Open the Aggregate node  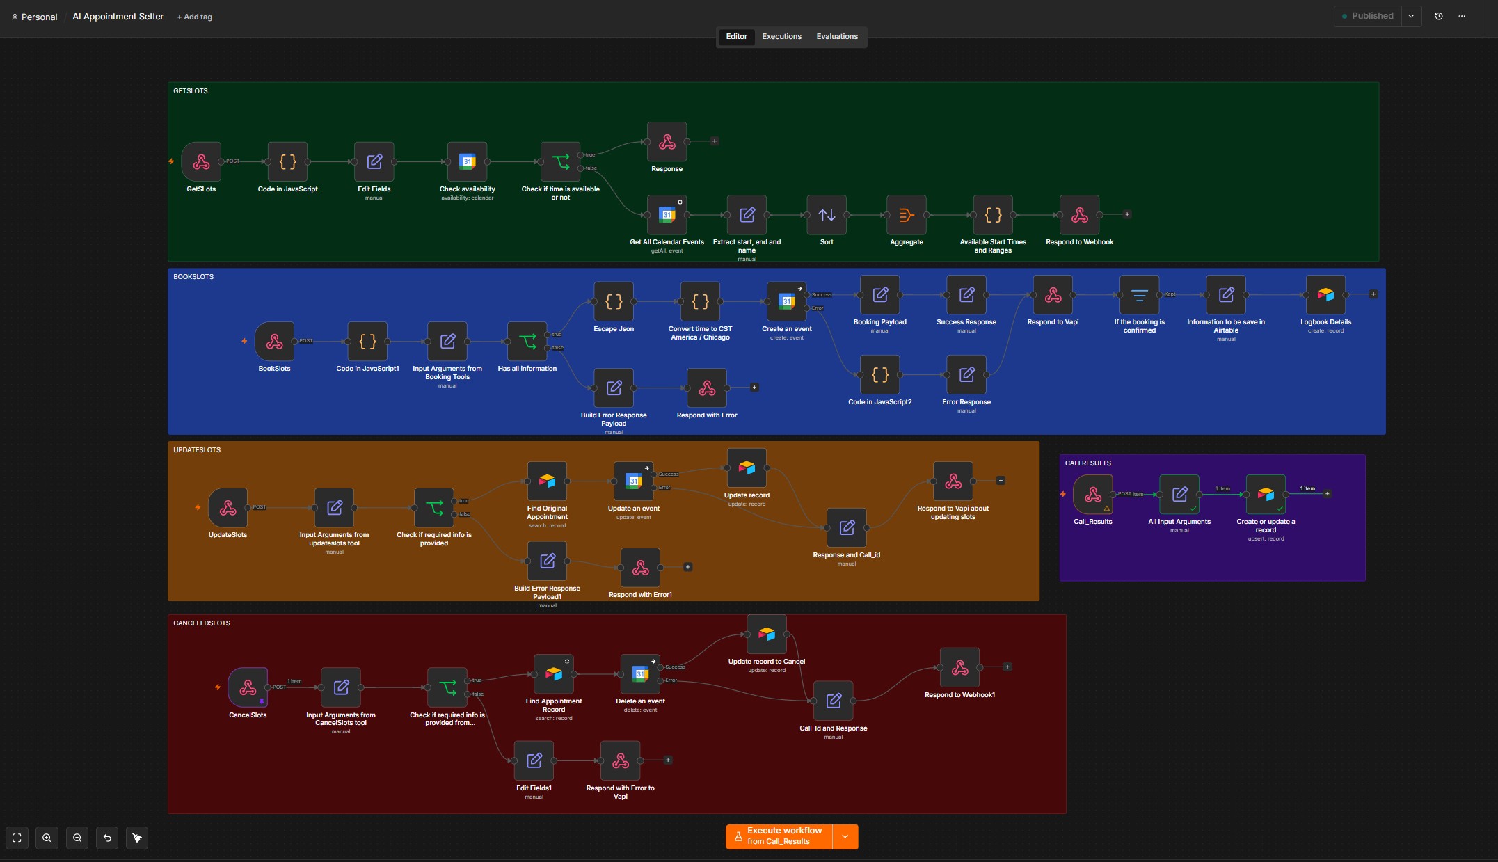907,215
